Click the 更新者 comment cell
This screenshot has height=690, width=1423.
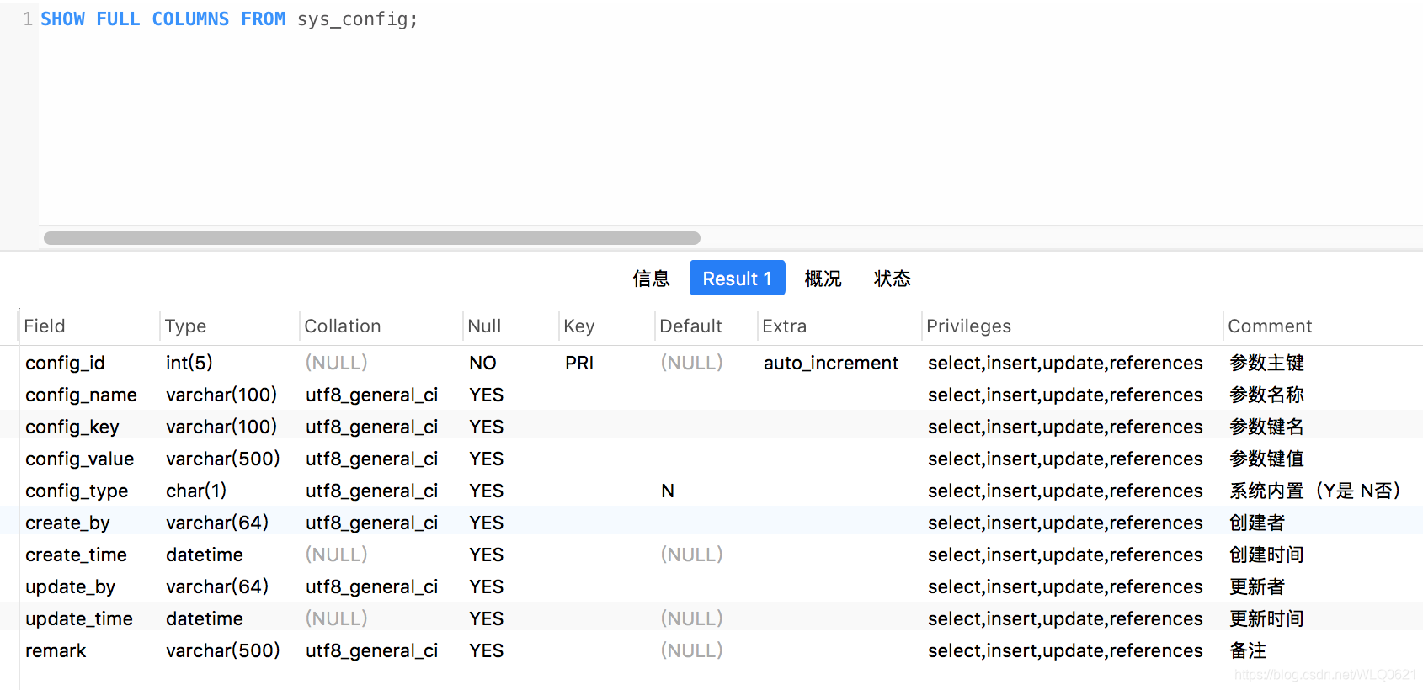pos(1257,586)
